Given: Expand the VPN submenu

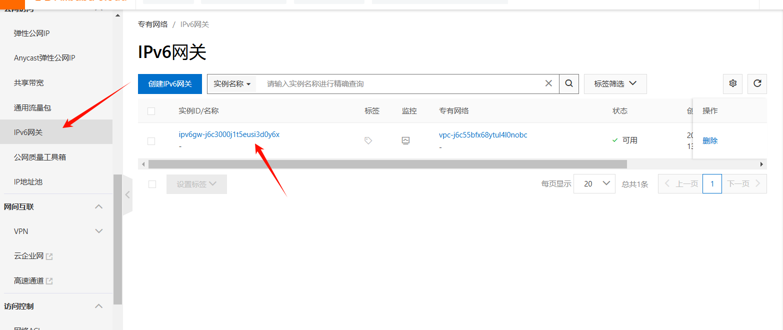Looking at the screenshot, I should pos(99,231).
